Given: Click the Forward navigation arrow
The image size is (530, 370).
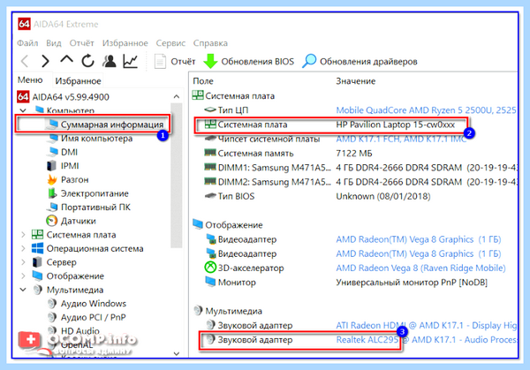Looking at the screenshot, I should 45,62.
